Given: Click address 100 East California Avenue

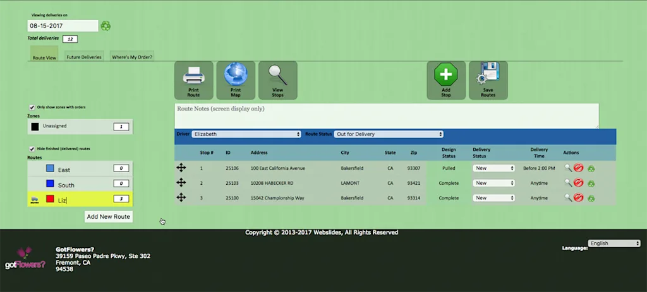Looking at the screenshot, I should 278,168.
